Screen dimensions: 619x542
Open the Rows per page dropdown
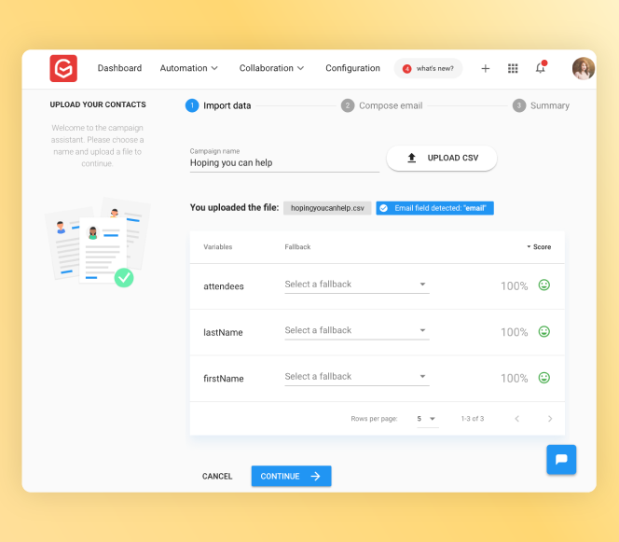[x=426, y=419]
